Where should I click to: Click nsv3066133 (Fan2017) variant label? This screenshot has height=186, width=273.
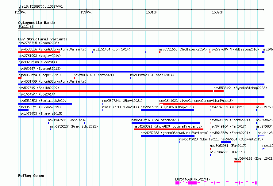121,107
